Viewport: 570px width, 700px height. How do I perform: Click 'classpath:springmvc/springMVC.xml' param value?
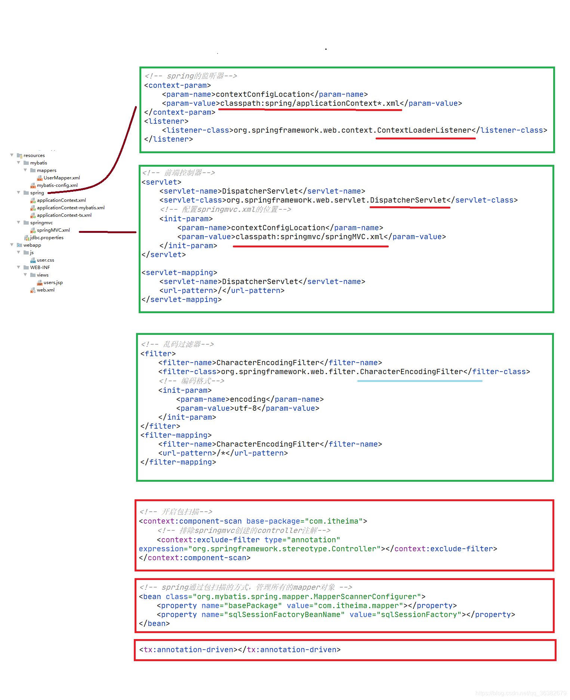coord(309,237)
